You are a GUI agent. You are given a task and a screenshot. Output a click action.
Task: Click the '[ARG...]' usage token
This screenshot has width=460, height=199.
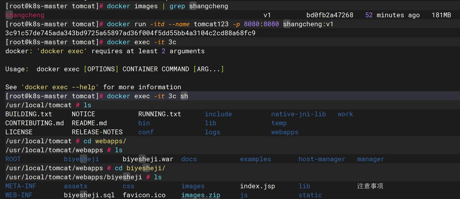(x=209, y=69)
